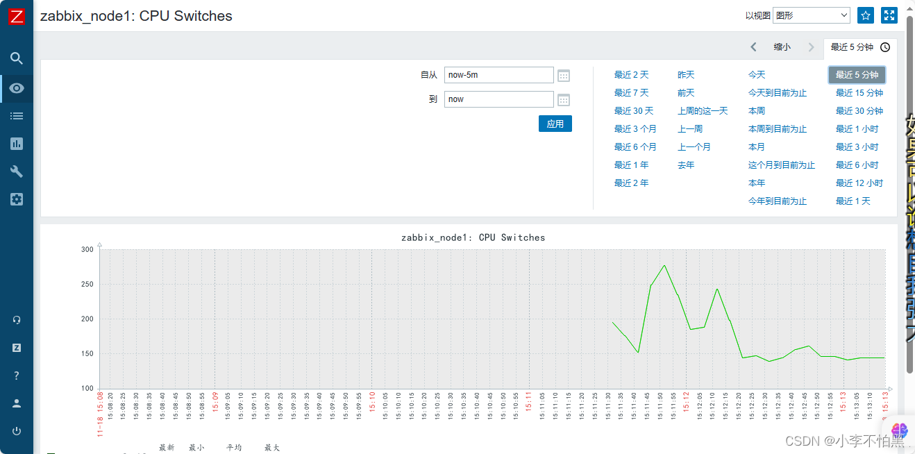The height and width of the screenshot is (454, 915).
Task: Select 这个月到目前为止 time range
Action: 782,165
